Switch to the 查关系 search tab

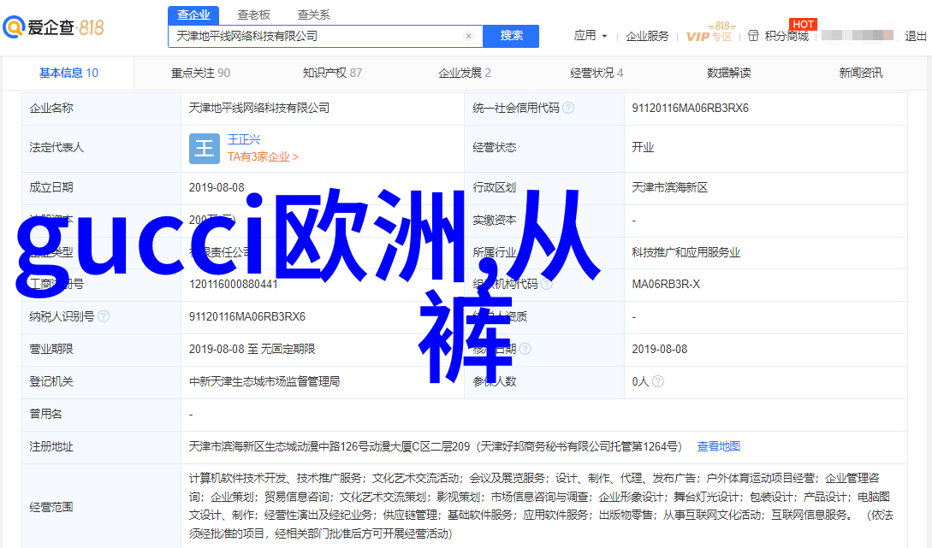313,15
